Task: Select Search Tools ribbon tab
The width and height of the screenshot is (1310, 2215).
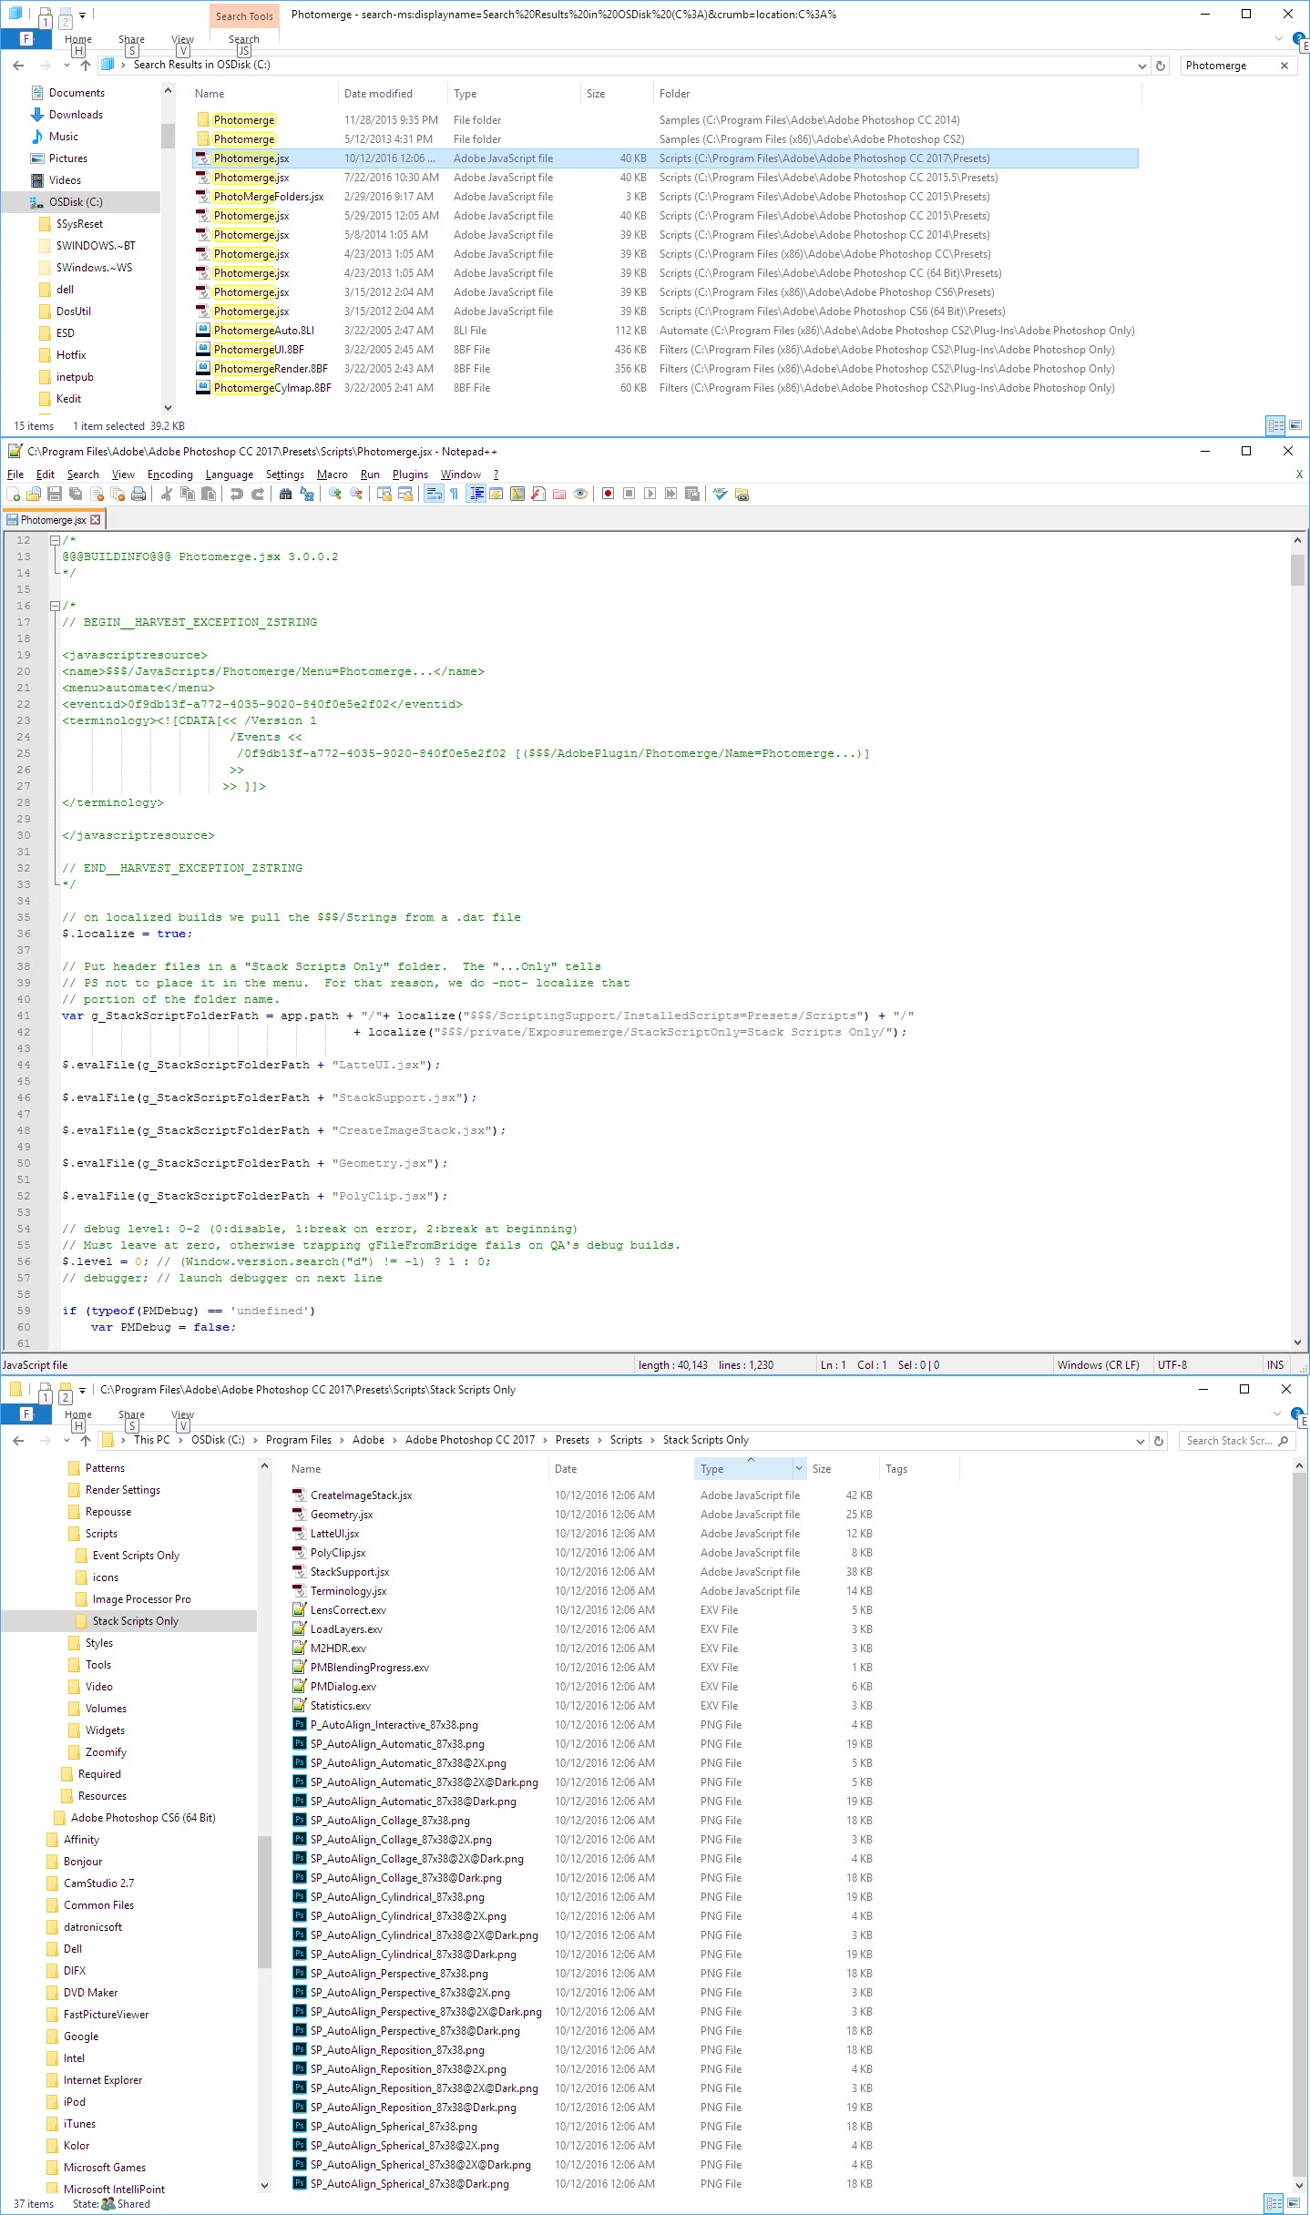Action: [x=244, y=16]
